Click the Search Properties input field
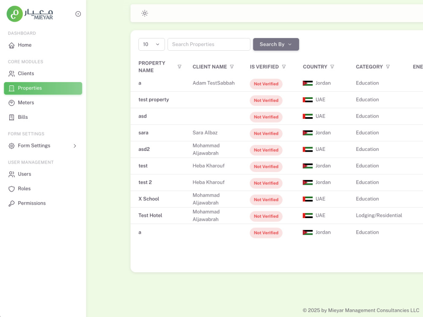Viewport: 423px width, 317px height. [x=209, y=44]
